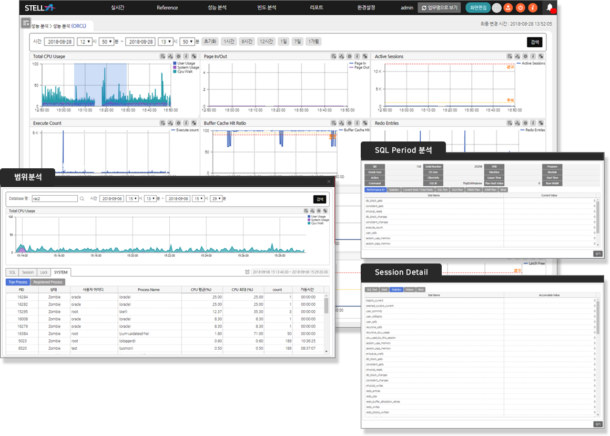Select the 1시간 quick range button
Image resolution: width=610 pixels, height=436 pixels.
[229, 42]
